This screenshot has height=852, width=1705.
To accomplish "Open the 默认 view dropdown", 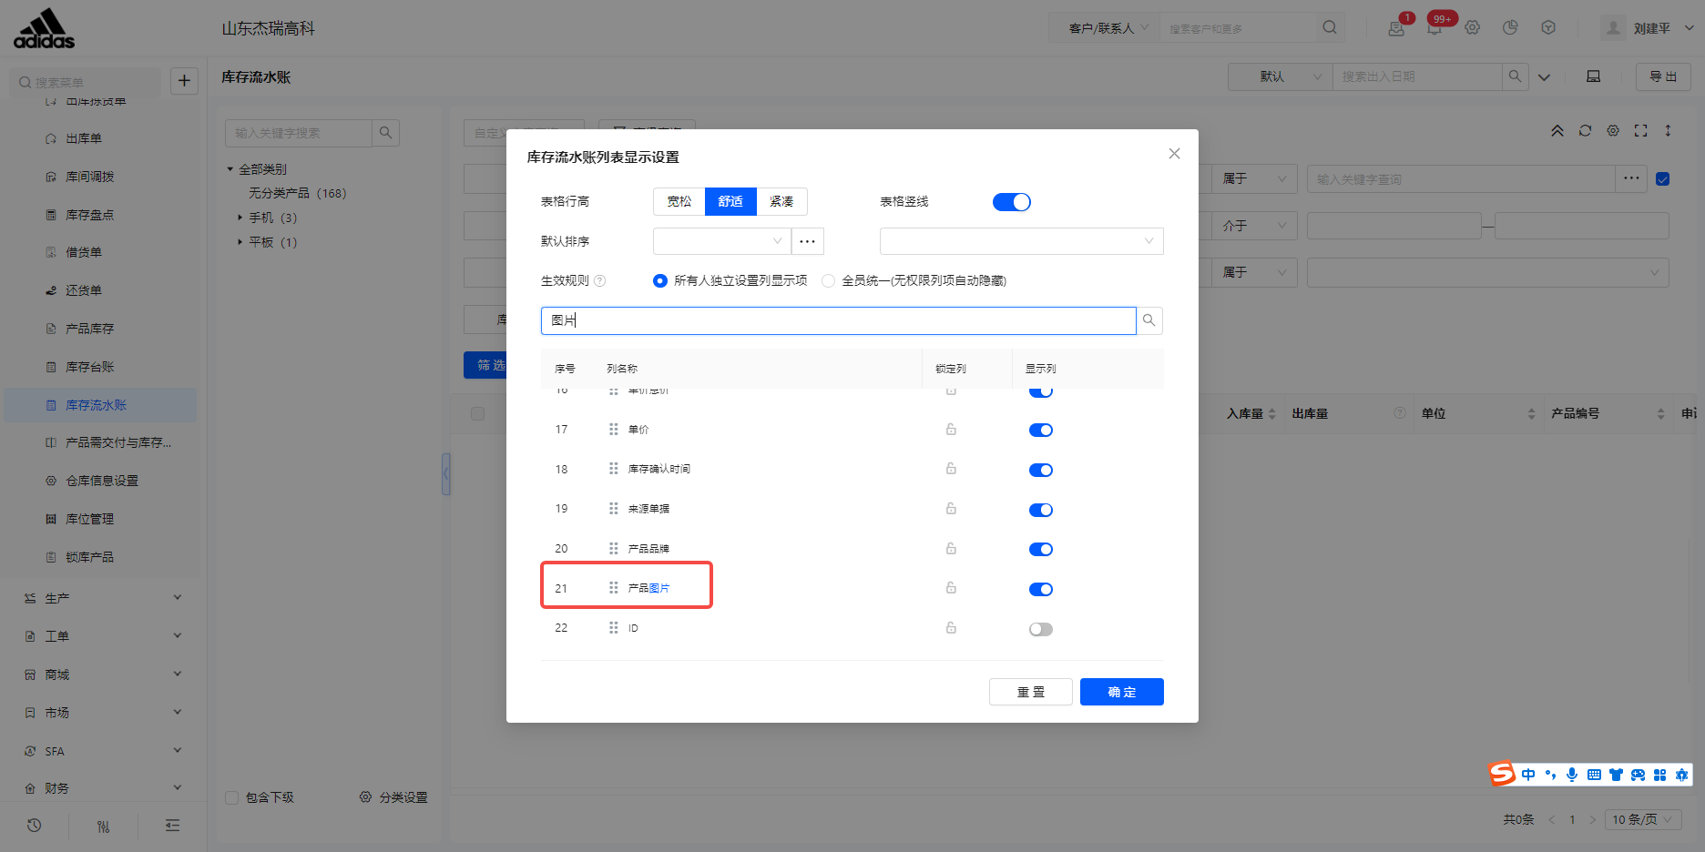I will [x=1280, y=76].
